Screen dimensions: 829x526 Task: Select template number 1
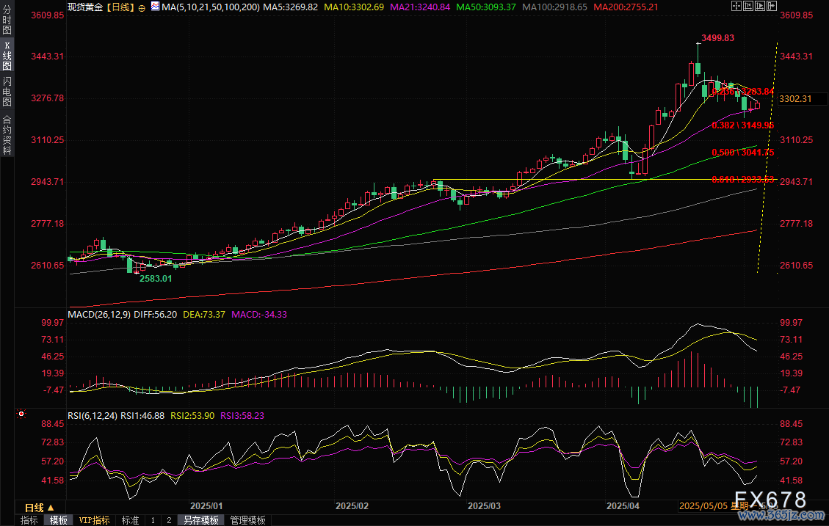coord(153,520)
